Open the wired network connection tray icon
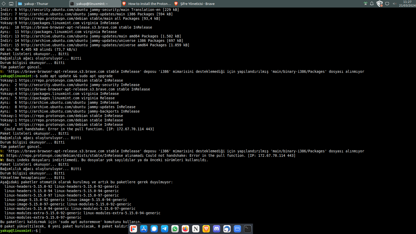 tap(387, 4)
